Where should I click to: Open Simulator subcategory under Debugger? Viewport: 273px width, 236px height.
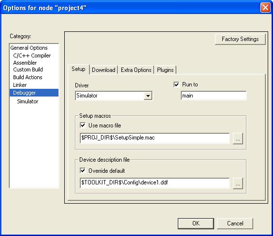28,101
